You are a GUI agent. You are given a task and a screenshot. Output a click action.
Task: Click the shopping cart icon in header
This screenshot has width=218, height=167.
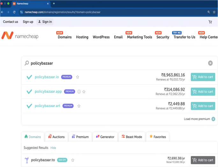(x=210, y=22)
